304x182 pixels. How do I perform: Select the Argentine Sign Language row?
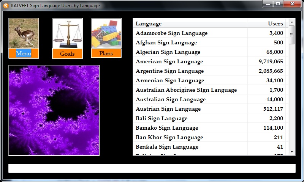[209, 71]
